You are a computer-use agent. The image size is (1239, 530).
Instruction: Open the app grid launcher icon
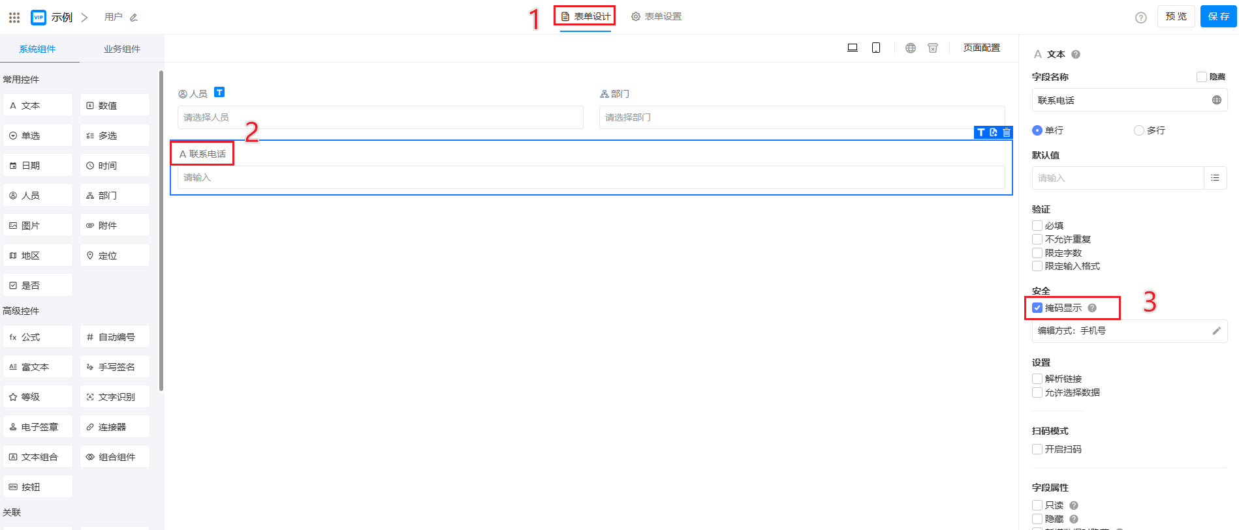pos(14,18)
